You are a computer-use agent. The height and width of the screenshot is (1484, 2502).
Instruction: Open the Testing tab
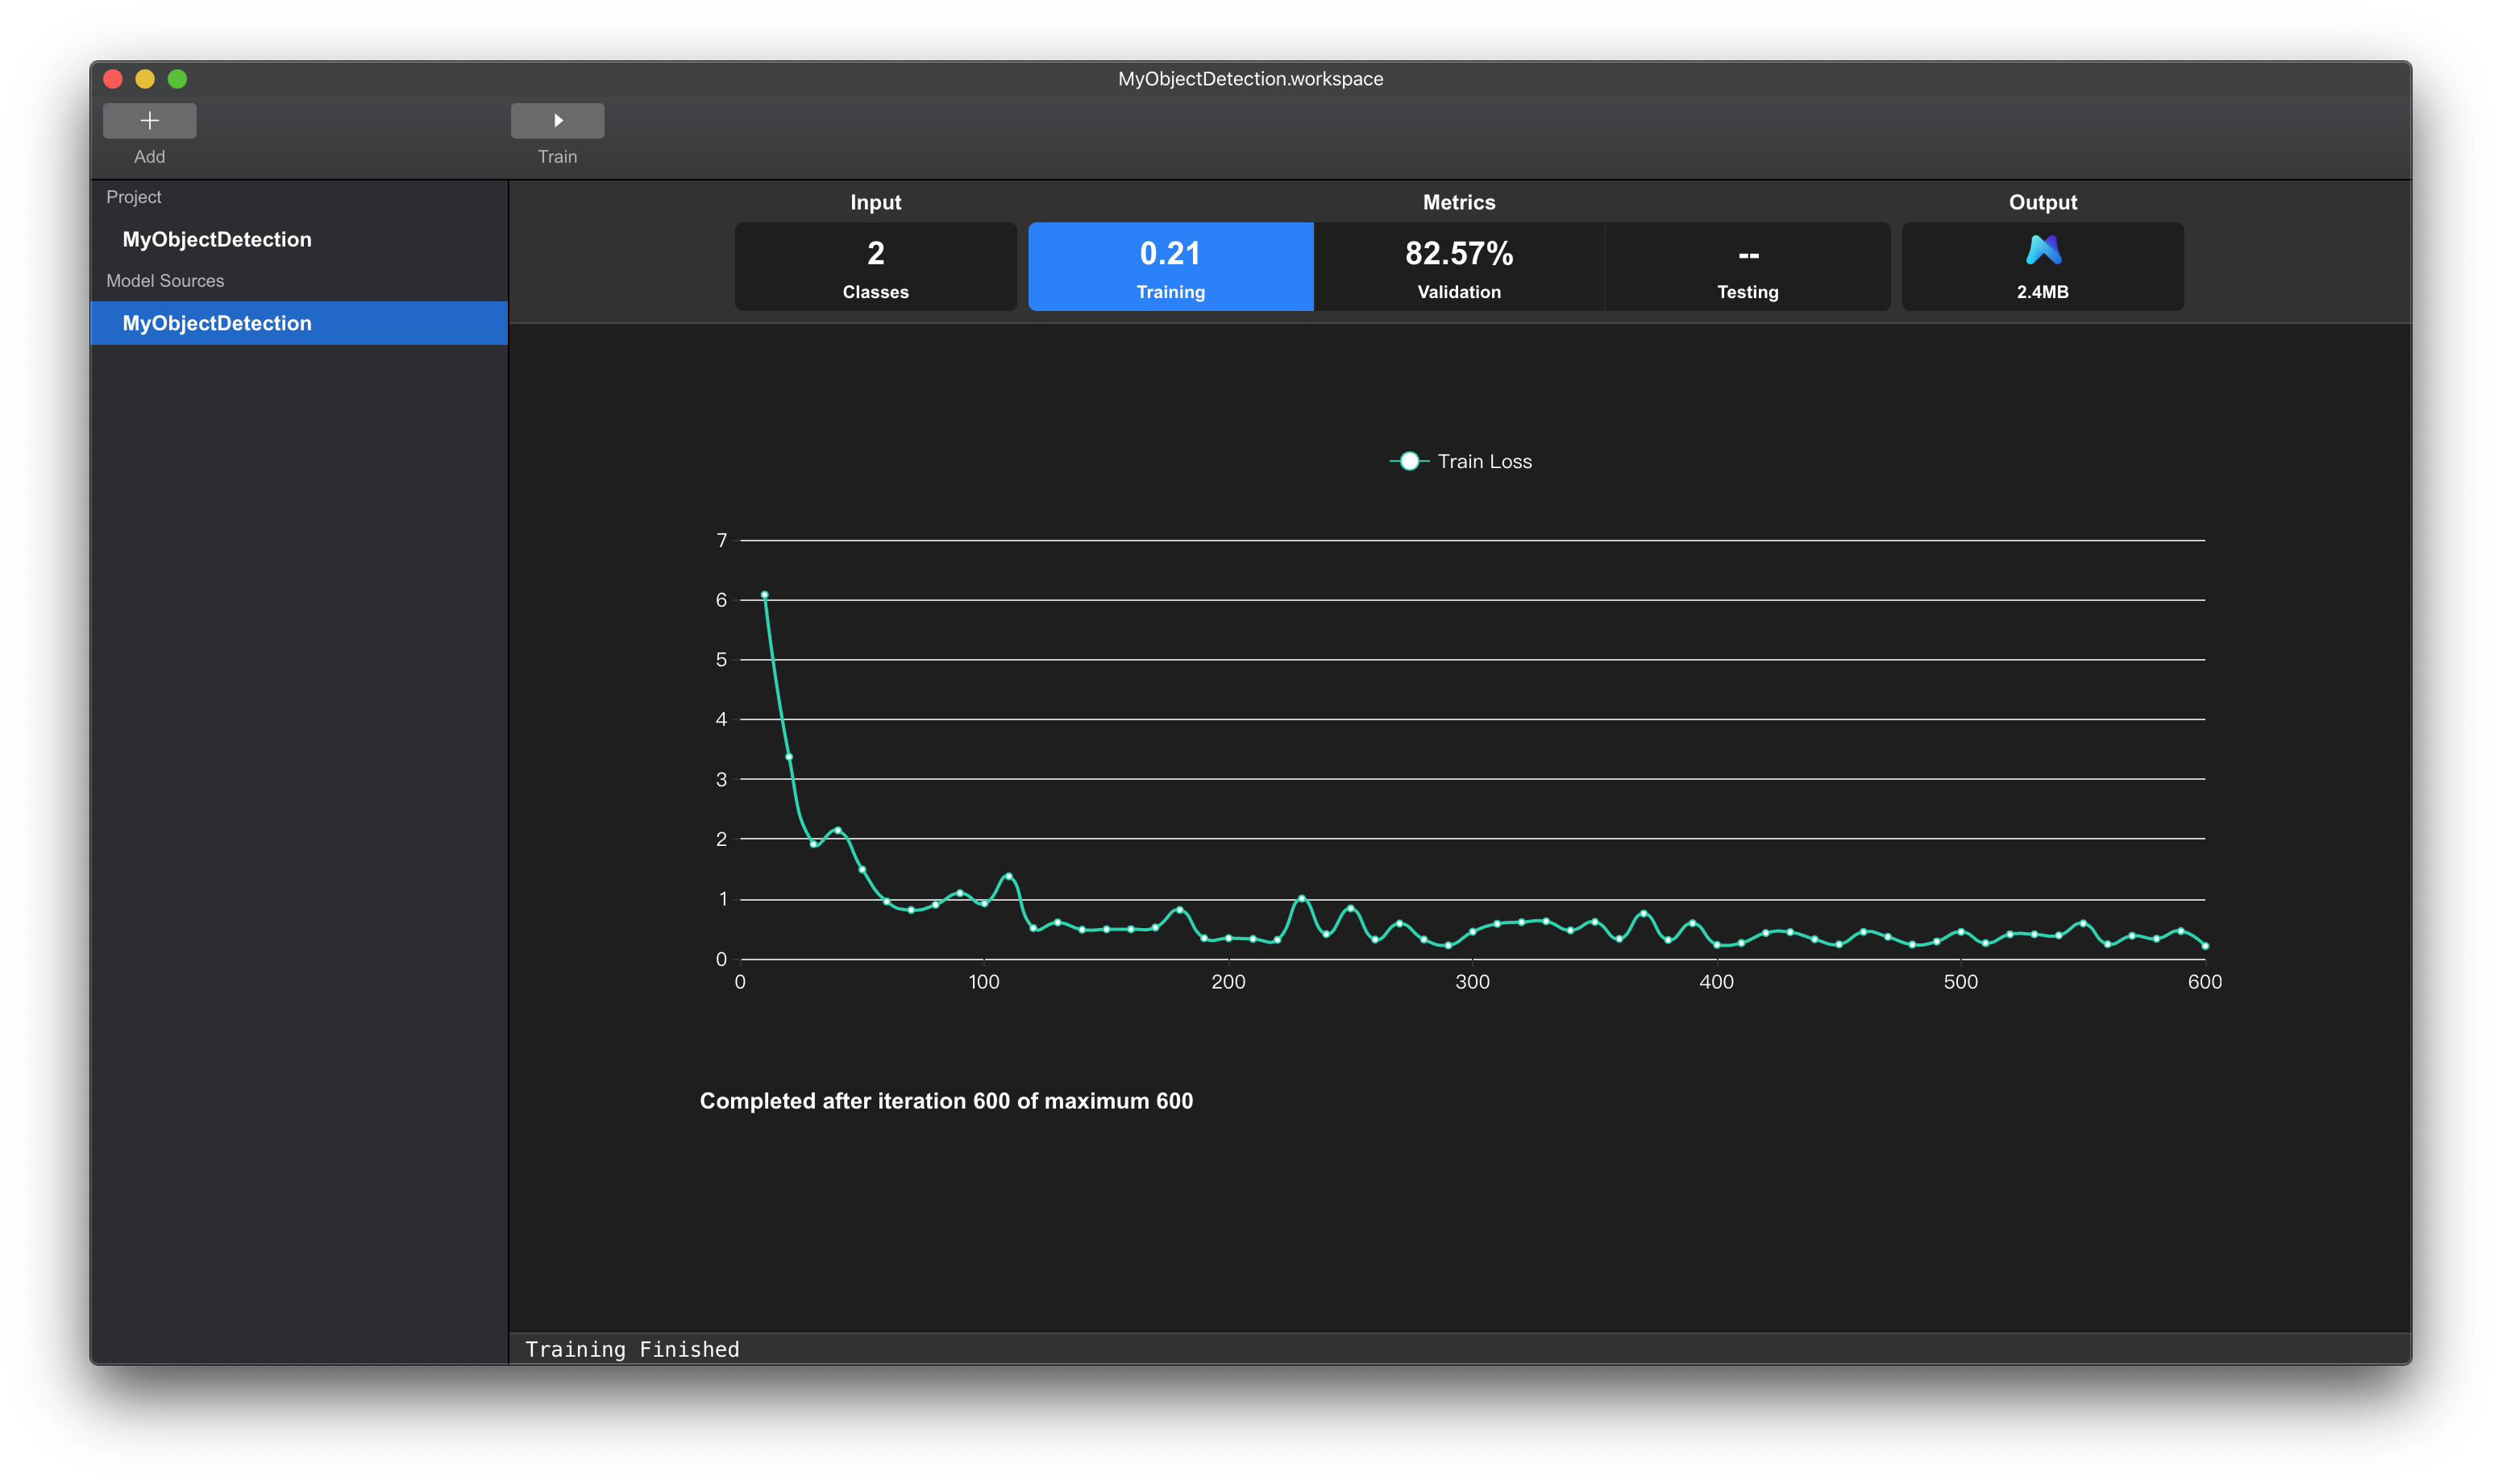click(x=1747, y=266)
